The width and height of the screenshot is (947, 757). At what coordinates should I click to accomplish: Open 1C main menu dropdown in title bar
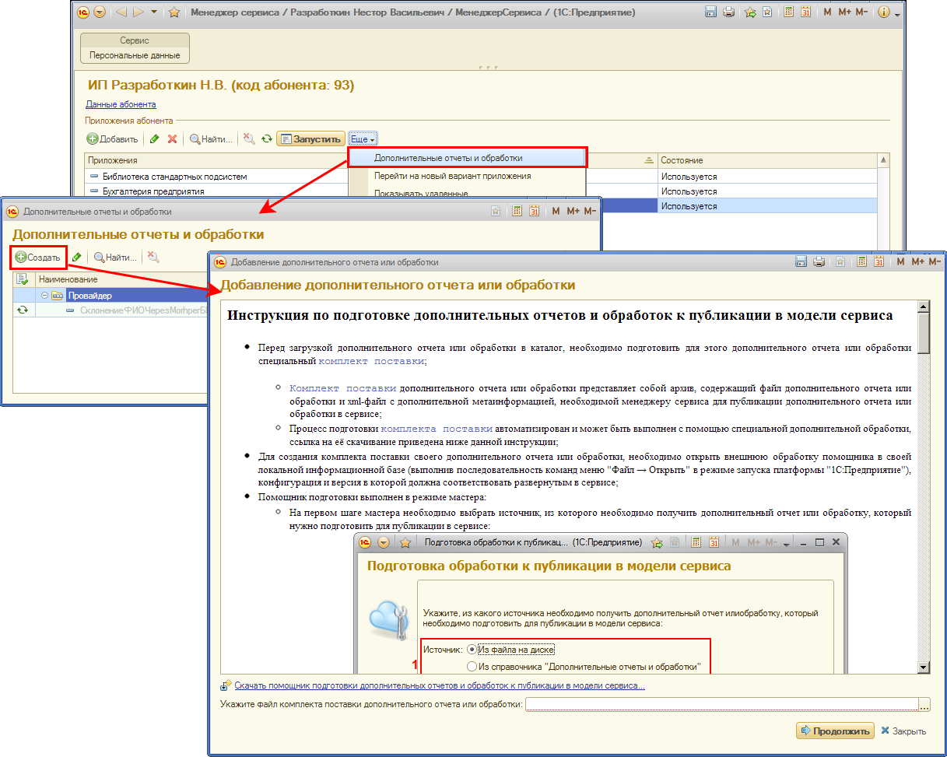(100, 12)
